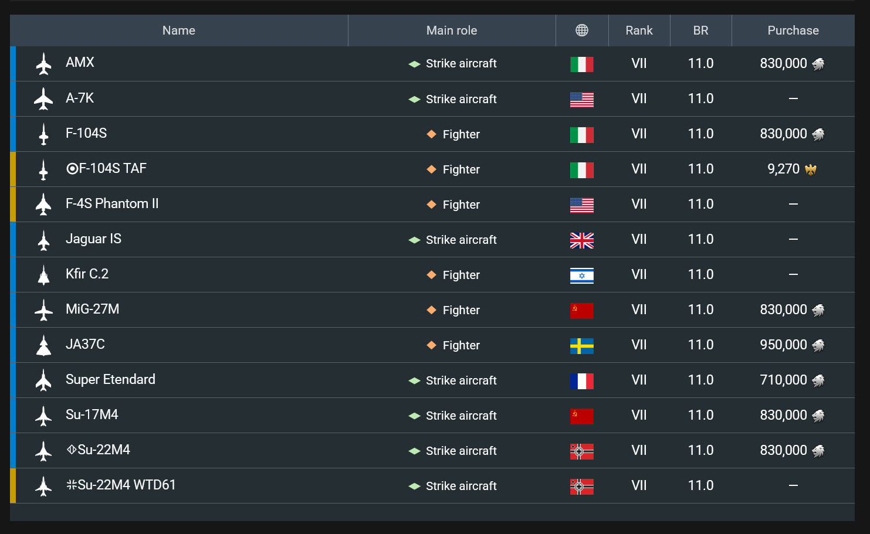
Task: Click the orange fighter diamond in MiG-27M row
Action: tap(431, 309)
